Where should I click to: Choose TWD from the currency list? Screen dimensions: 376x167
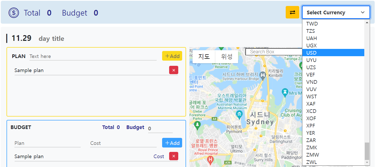coord(333,23)
